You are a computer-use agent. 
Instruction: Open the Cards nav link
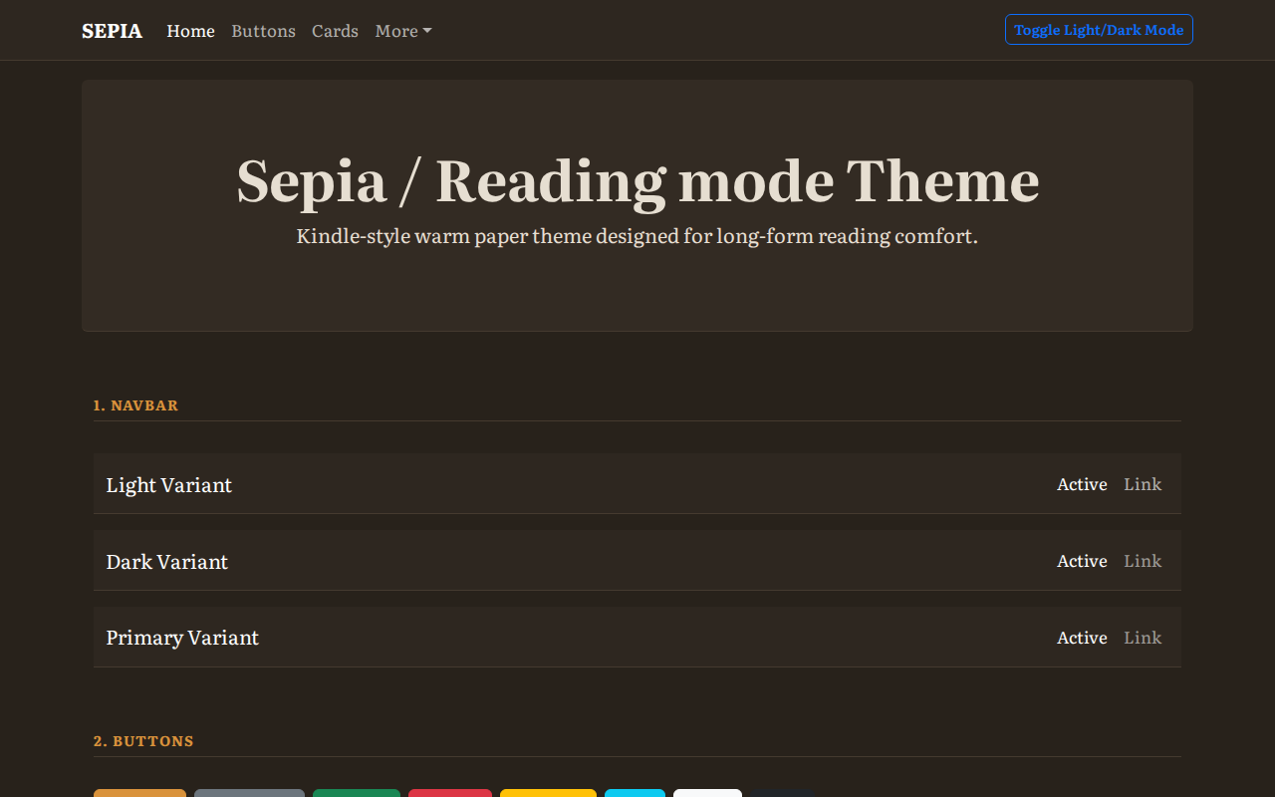tap(335, 31)
